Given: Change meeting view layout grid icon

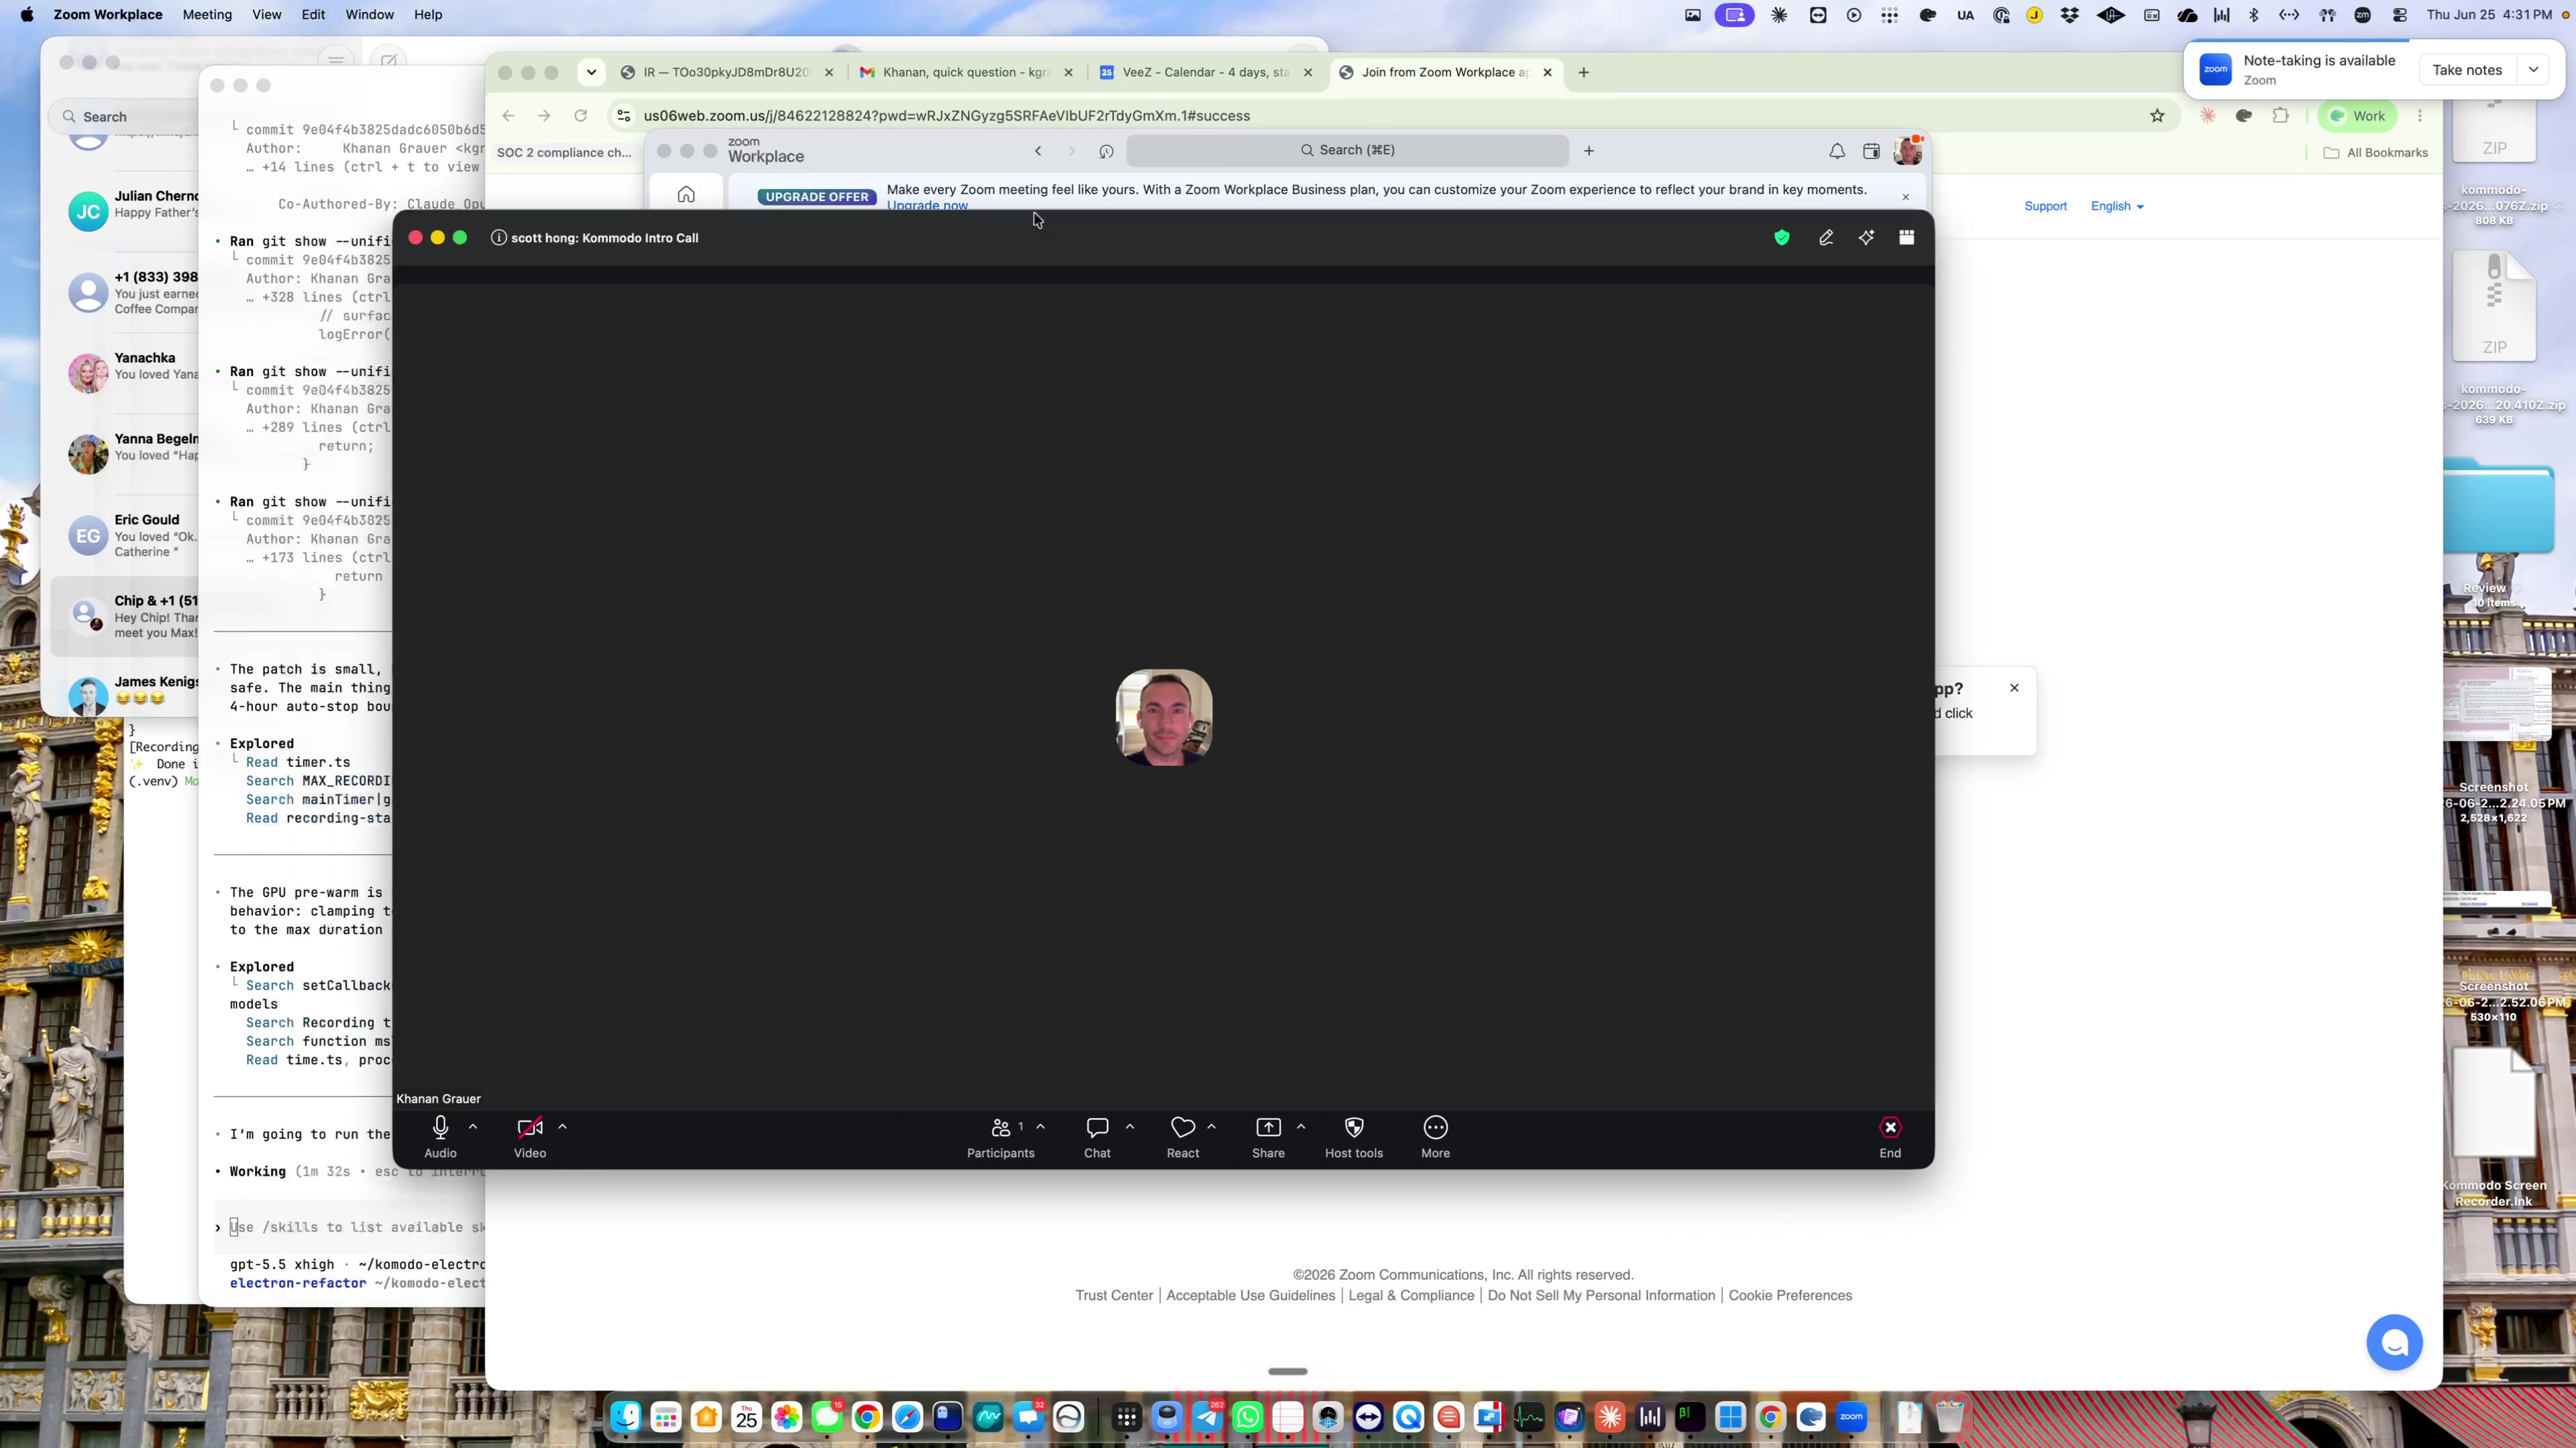Looking at the screenshot, I should click(x=1907, y=238).
